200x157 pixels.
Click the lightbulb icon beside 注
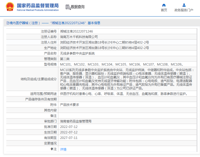pyautogui.click(x=52, y=149)
